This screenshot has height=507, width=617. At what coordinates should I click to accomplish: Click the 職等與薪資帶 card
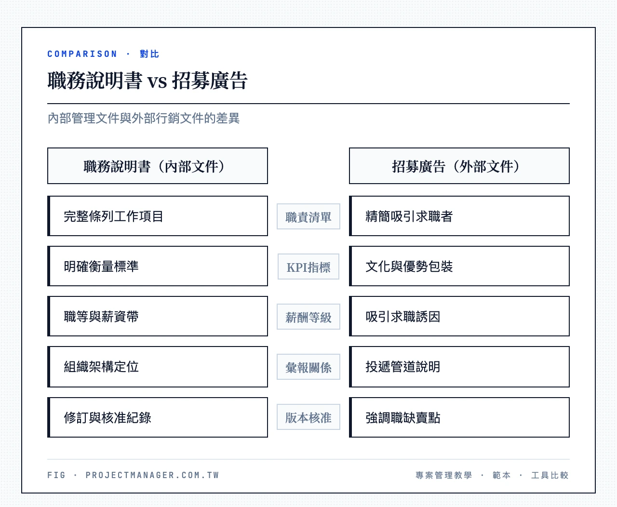tap(158, 316)
